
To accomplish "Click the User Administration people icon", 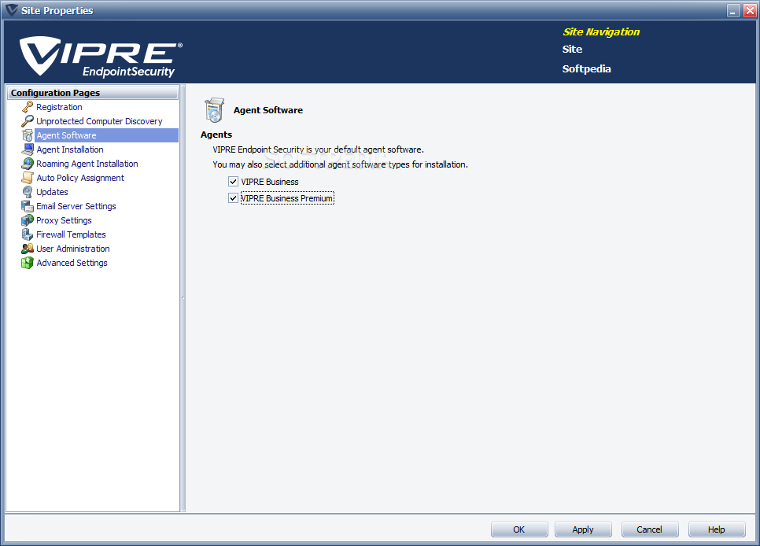I will coord(28,249).
